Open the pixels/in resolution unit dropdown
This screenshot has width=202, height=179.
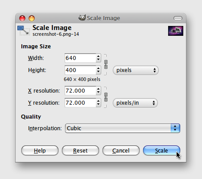(135, 103)
